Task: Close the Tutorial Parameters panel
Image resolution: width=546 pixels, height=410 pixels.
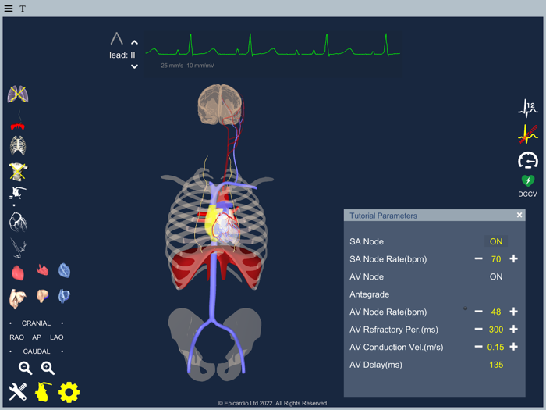Action: point(519,215)
